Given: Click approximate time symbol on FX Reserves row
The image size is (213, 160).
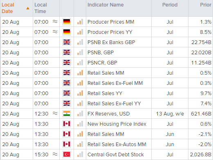Looking at the screenshot, I should pyautogui.click(x=55, y=113).
